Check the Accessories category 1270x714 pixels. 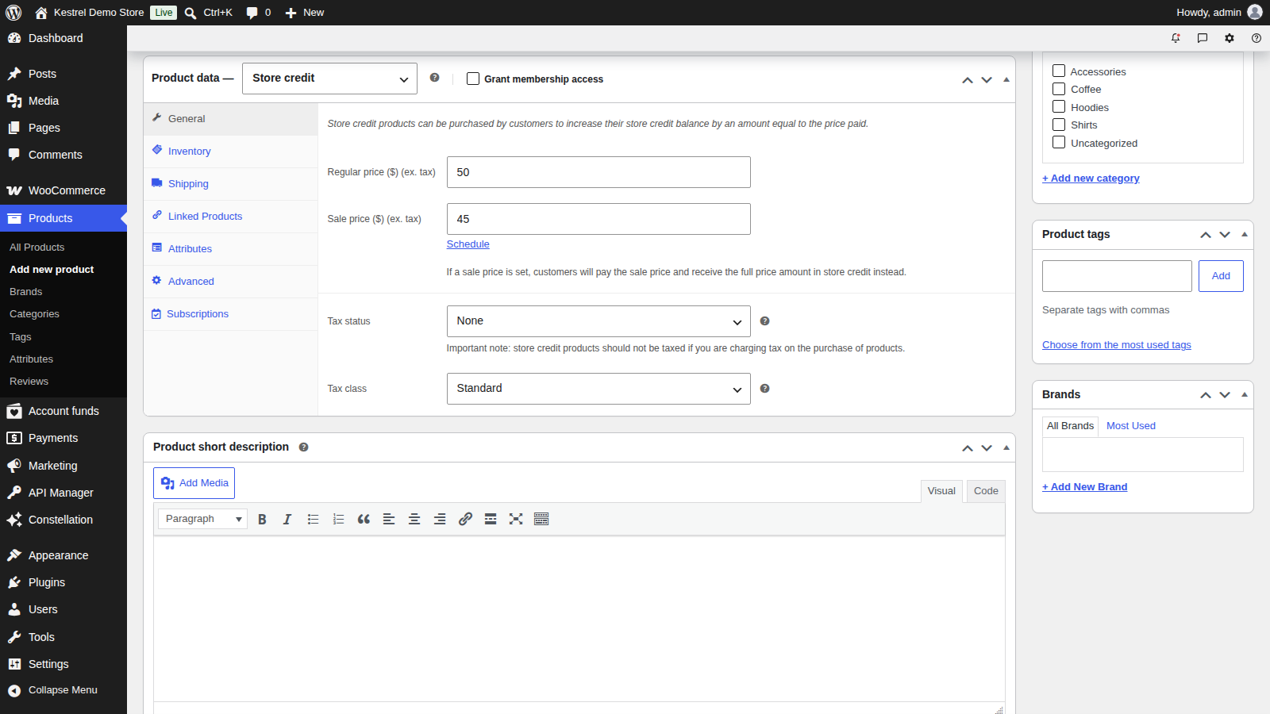click(1059, 71)
